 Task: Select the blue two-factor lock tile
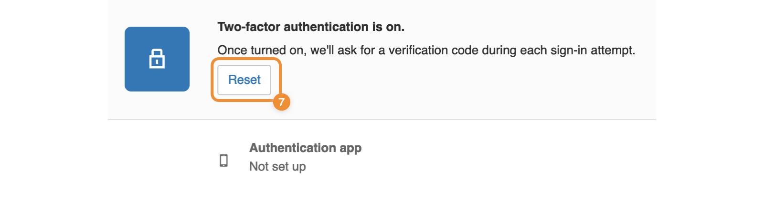157,59
